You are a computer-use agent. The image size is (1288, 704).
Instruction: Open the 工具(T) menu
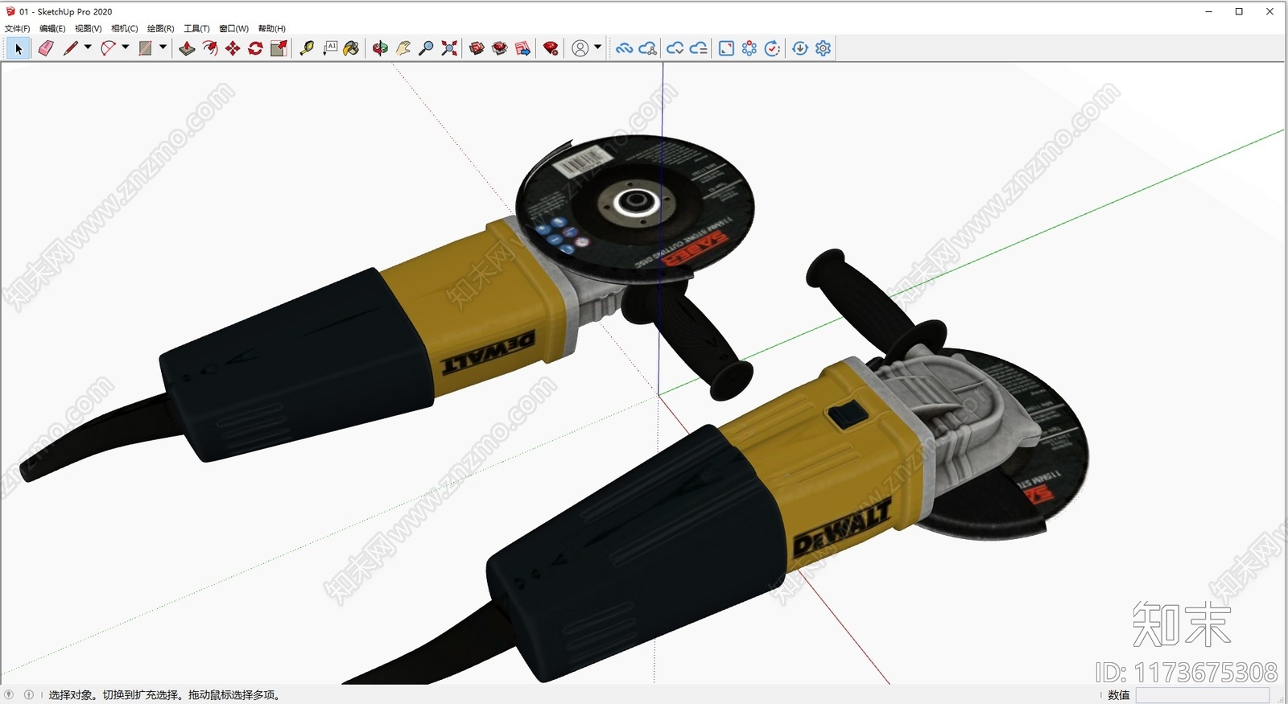(x=196, y=28)
